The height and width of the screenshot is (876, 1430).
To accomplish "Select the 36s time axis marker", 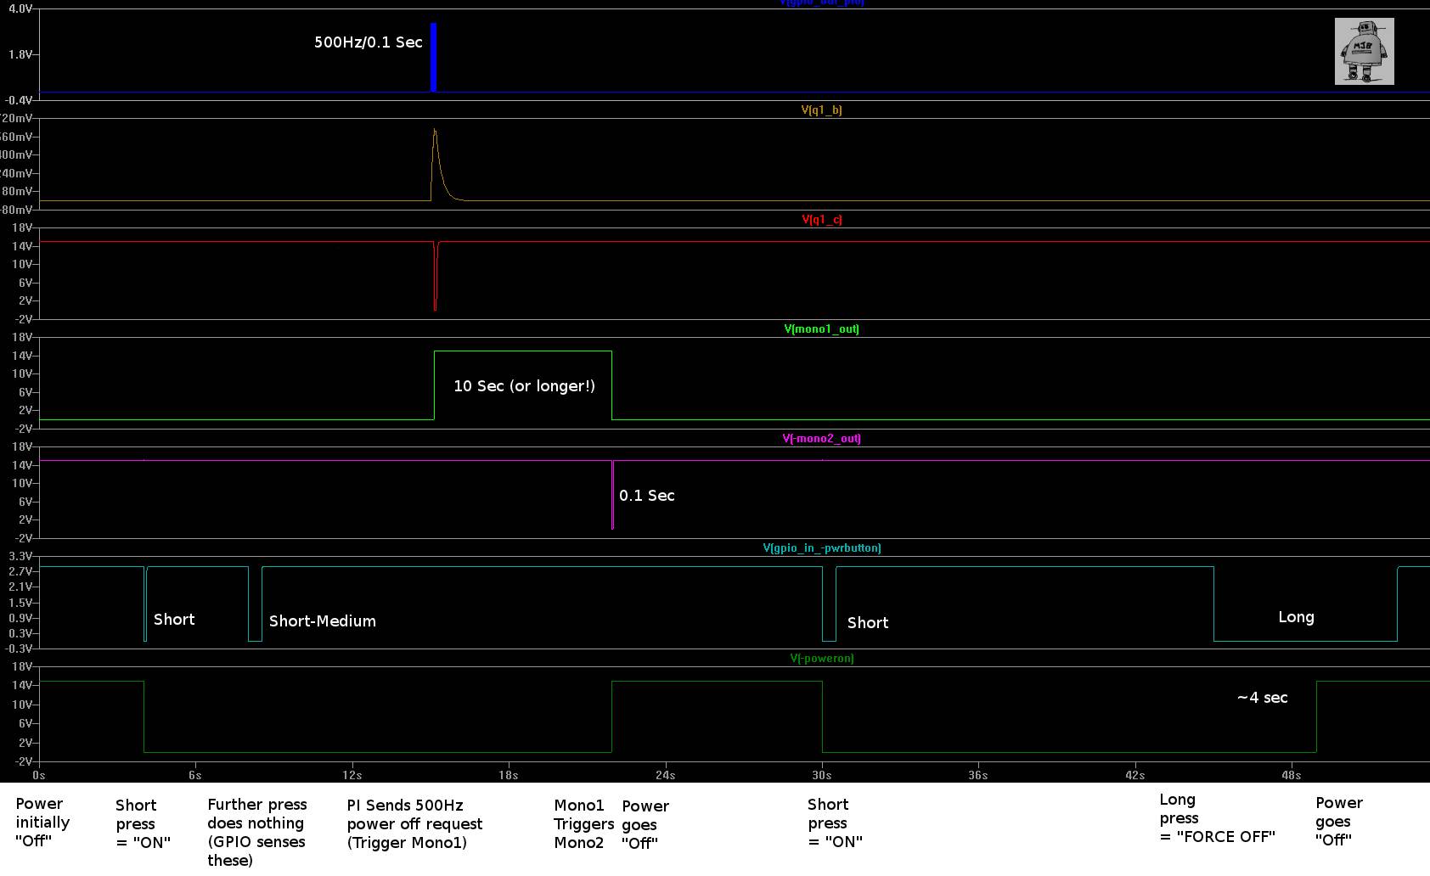I will 977,775.
